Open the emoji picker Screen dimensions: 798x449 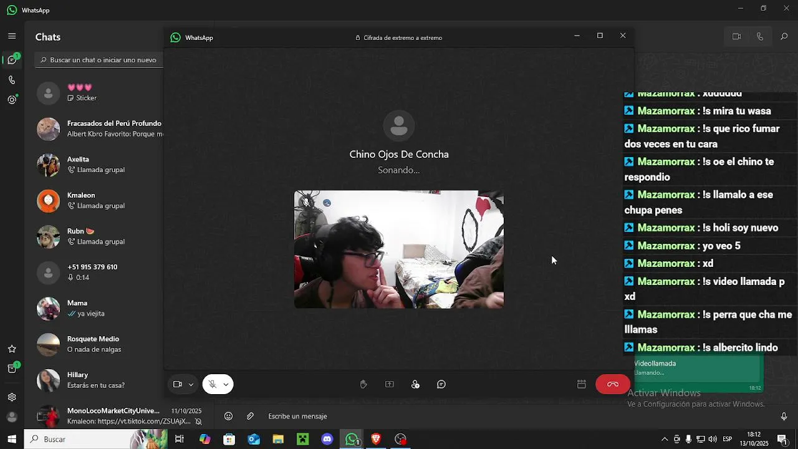[228, 416]
